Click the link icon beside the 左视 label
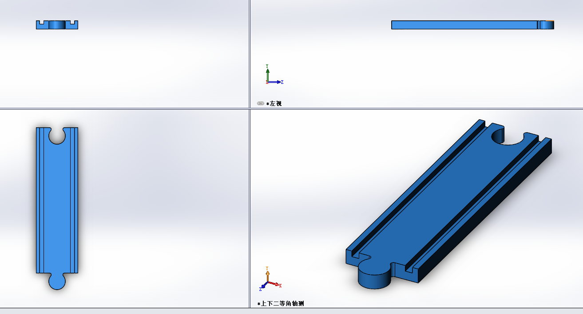Screen dimensions: 583x314 tap(261, 103)
